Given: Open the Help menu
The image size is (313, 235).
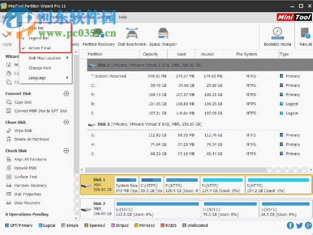Looking at the screenshot, I should tap(123, 17).
